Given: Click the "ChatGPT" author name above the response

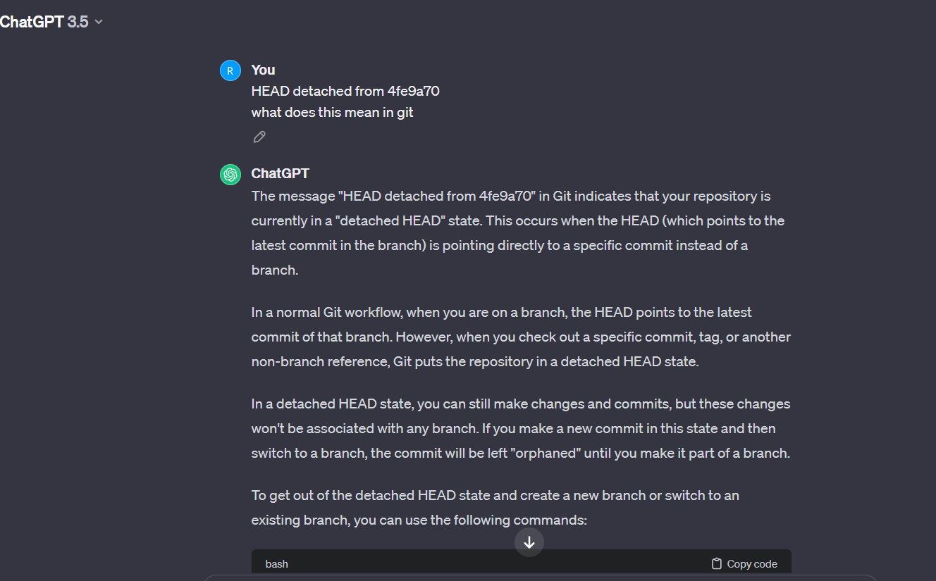Looking at the screenshot, I should 280,173.
